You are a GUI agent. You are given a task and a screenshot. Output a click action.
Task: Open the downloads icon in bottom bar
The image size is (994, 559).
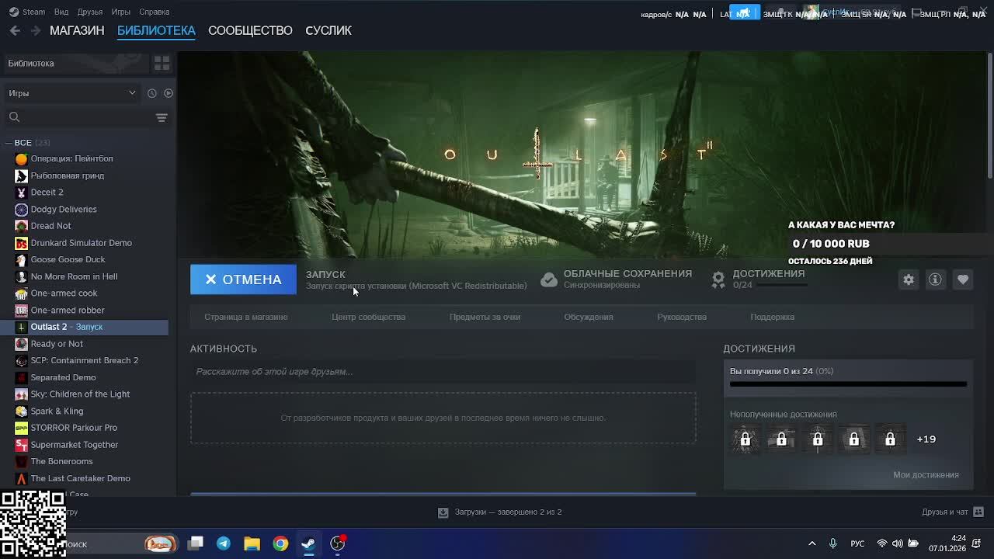(443, 512)
